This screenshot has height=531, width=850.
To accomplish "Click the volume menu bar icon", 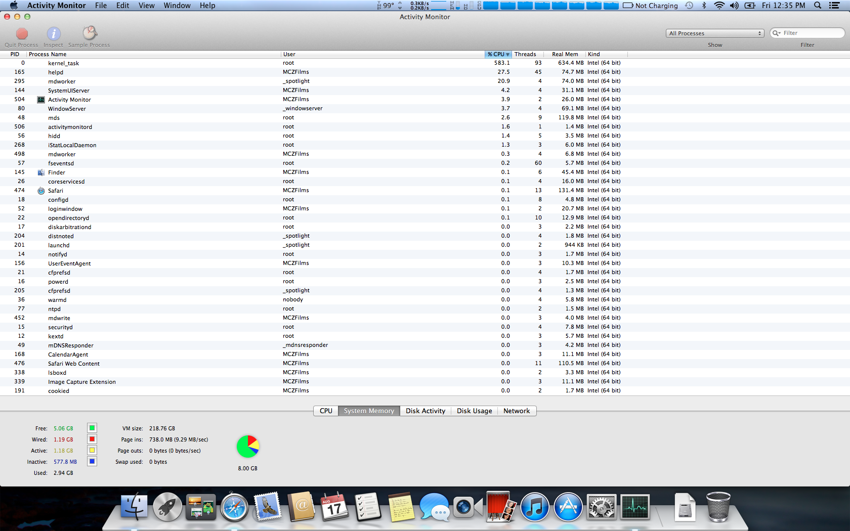I will [734, 6].
